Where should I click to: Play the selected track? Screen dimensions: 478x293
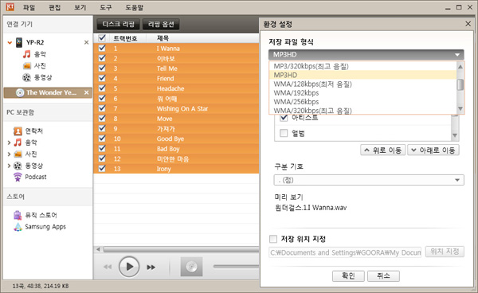[x=129, y=267]
